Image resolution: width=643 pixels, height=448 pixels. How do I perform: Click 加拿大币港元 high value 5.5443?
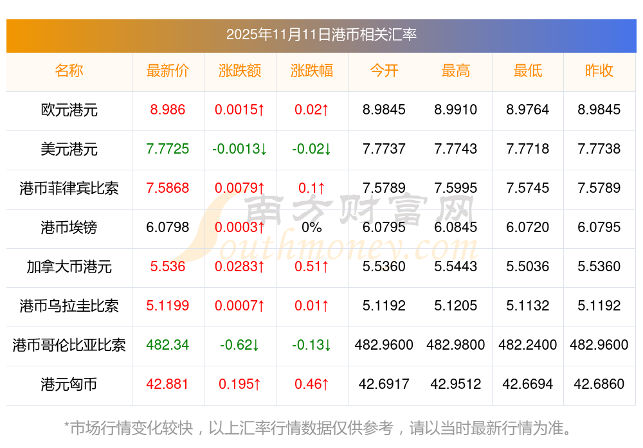[x=456, y=267]
